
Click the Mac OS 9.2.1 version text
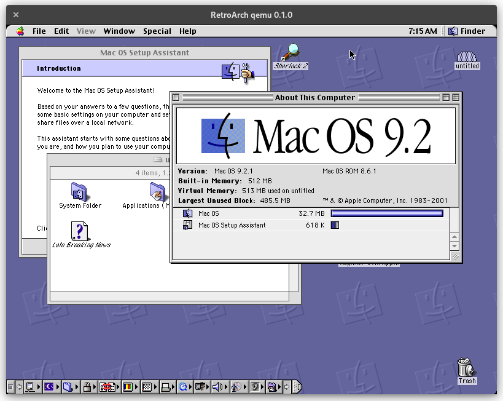point(233,171)
